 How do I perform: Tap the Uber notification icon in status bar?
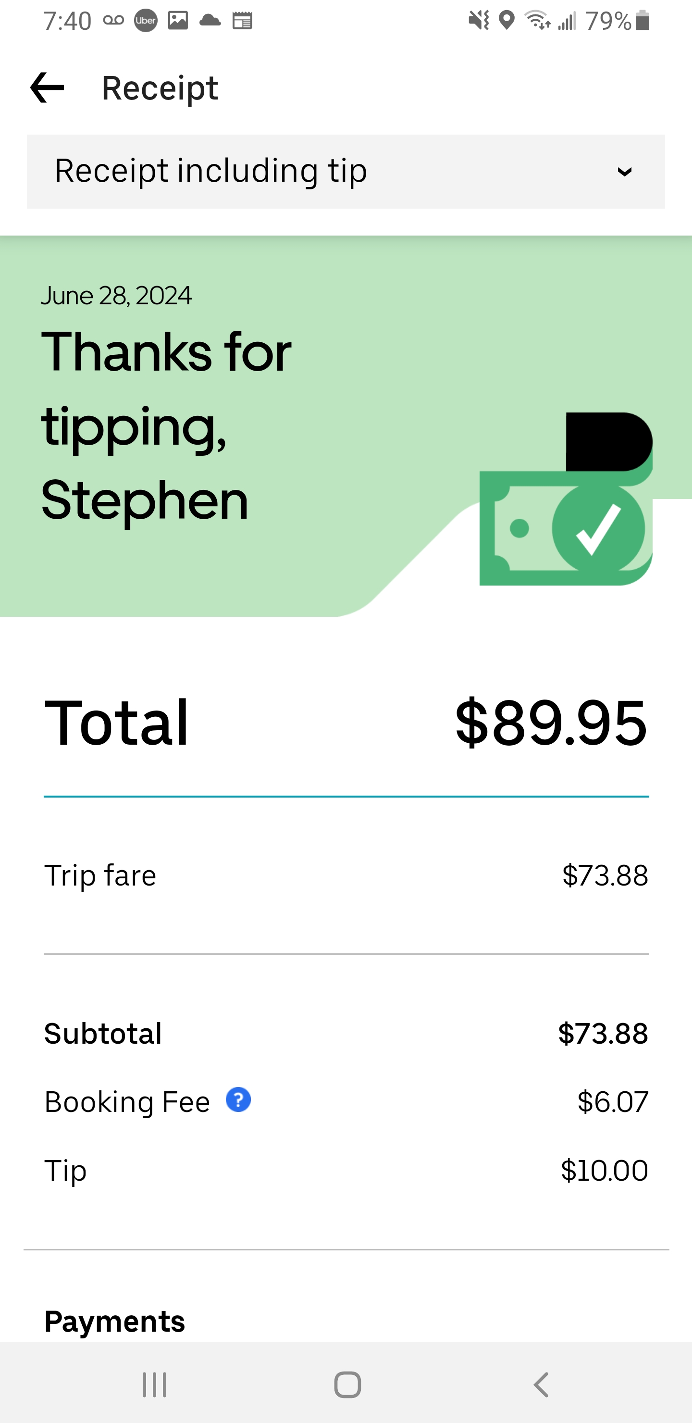pos(146,21)
